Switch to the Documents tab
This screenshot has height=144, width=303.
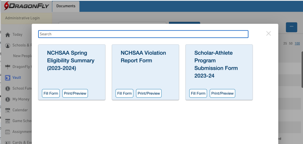(x=66, y=6)
